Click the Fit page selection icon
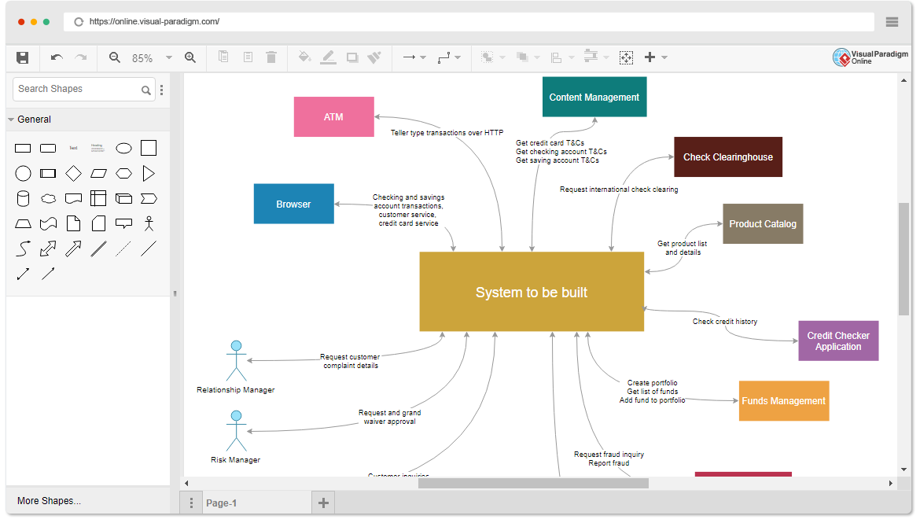 pos(626,57)
